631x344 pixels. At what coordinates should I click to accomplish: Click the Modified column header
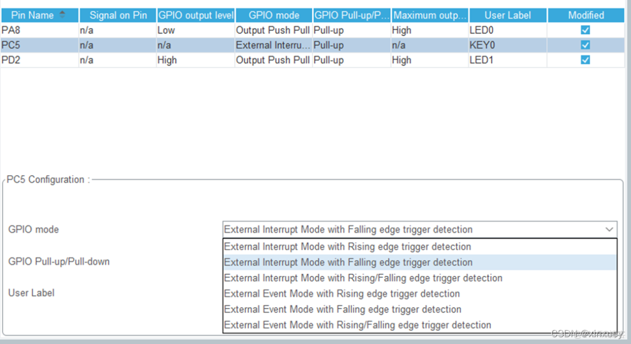point(586,15)
